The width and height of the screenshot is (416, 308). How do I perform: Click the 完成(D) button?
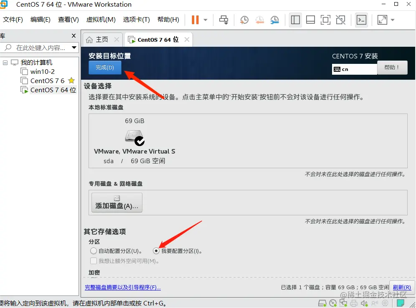105,67
